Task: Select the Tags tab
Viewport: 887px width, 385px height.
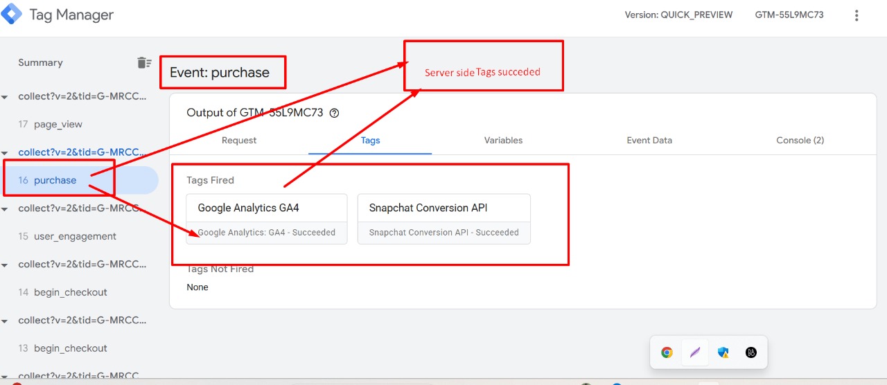Action: tap(370, 140)
